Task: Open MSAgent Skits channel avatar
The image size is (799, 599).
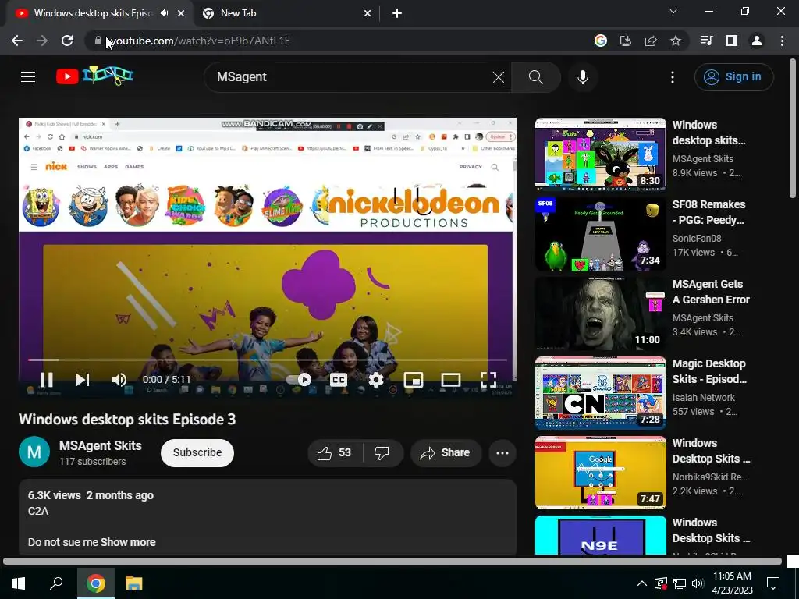Action: [x=34, y=452]
